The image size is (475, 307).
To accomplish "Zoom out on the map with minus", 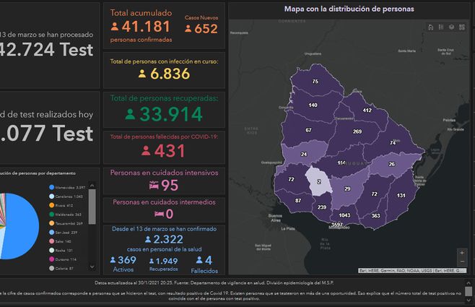I will 462,263.
